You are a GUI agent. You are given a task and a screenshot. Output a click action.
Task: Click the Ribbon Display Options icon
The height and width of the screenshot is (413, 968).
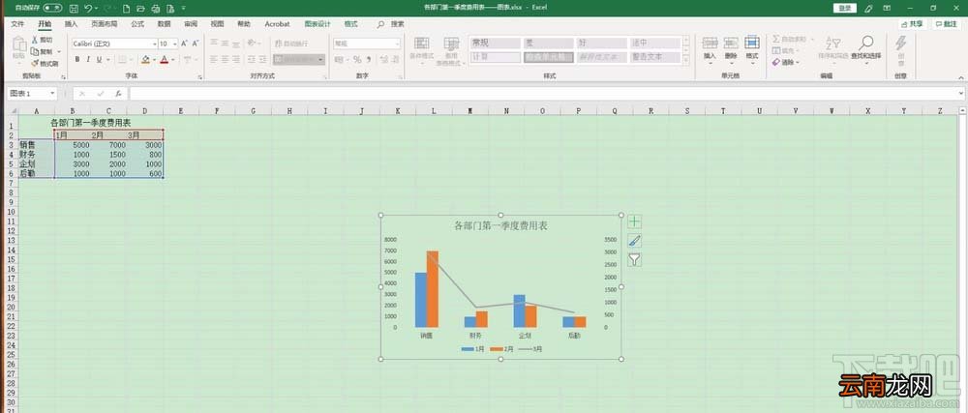pyautogui.click(x=887, y=8)
